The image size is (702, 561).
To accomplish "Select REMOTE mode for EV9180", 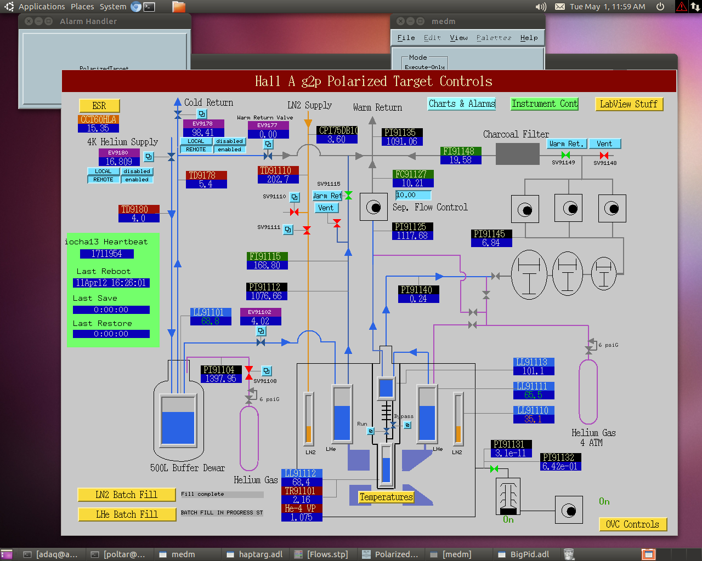I will point(103,180).
